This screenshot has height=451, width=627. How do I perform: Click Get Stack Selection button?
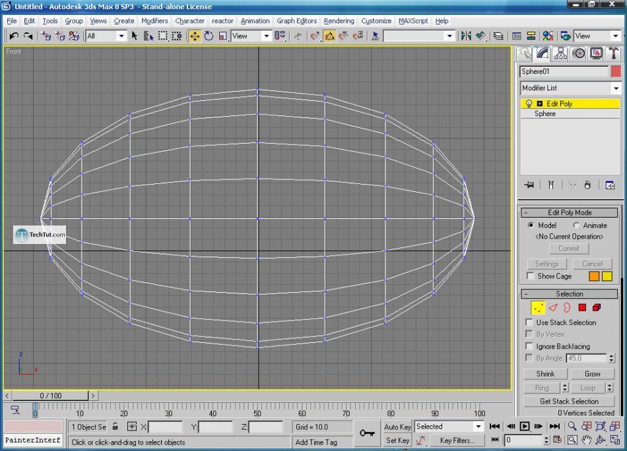[569, 401]
